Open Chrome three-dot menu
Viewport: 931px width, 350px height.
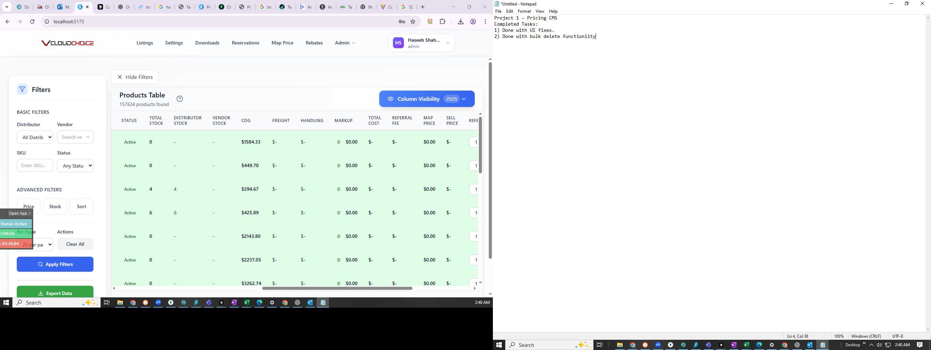(x=485, y=22)
